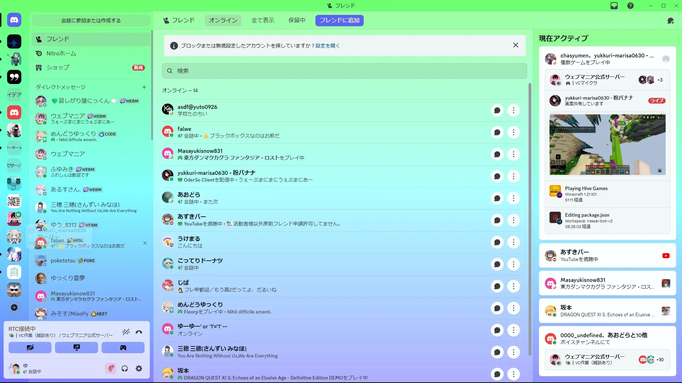Screen dimensions: 682x383
Task: Create a DM with plus icon
Action: [144, 87]
